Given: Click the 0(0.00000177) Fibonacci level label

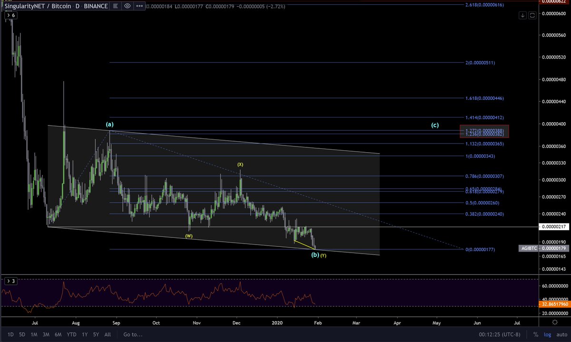Looking at the screenshot, I should pyautogui.click(x=481, y=249).
